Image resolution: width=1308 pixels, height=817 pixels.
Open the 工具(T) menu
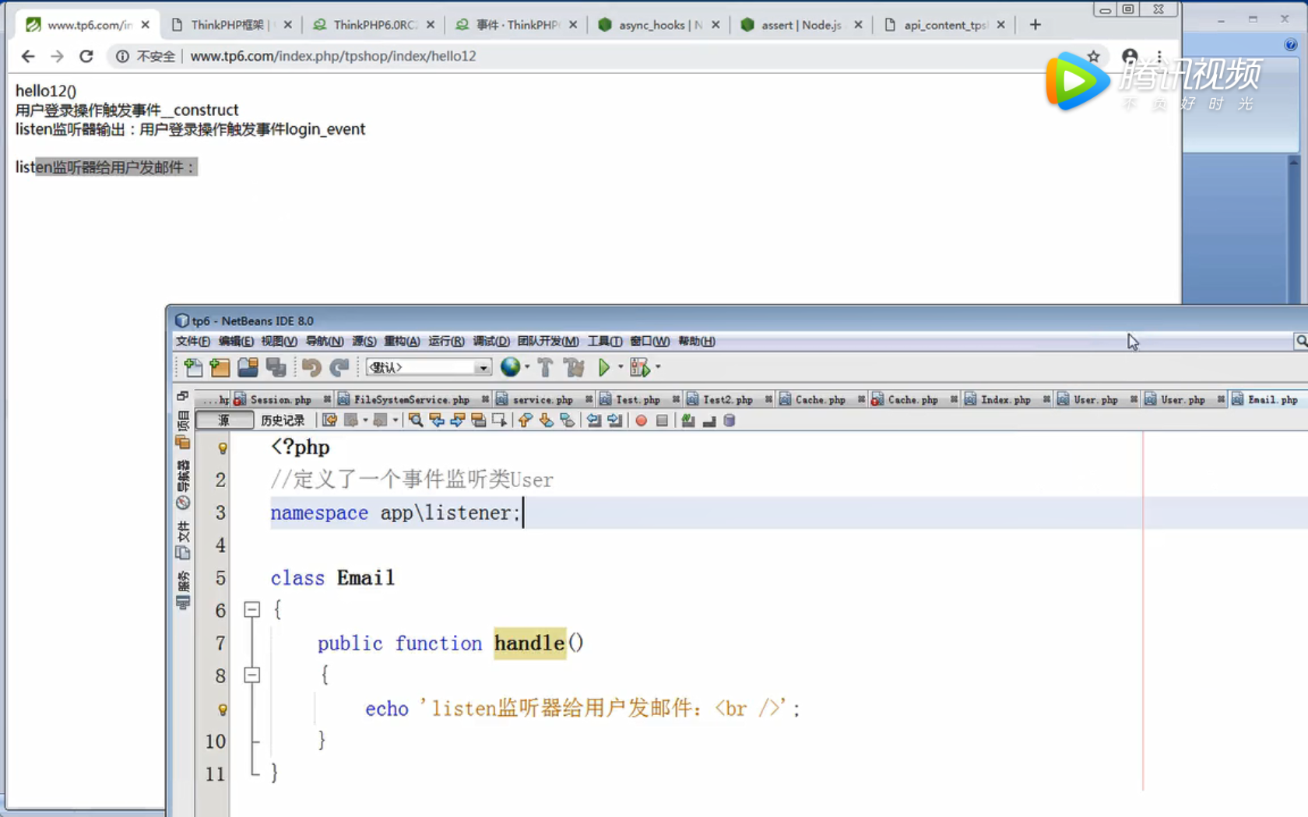coord(605,341)
